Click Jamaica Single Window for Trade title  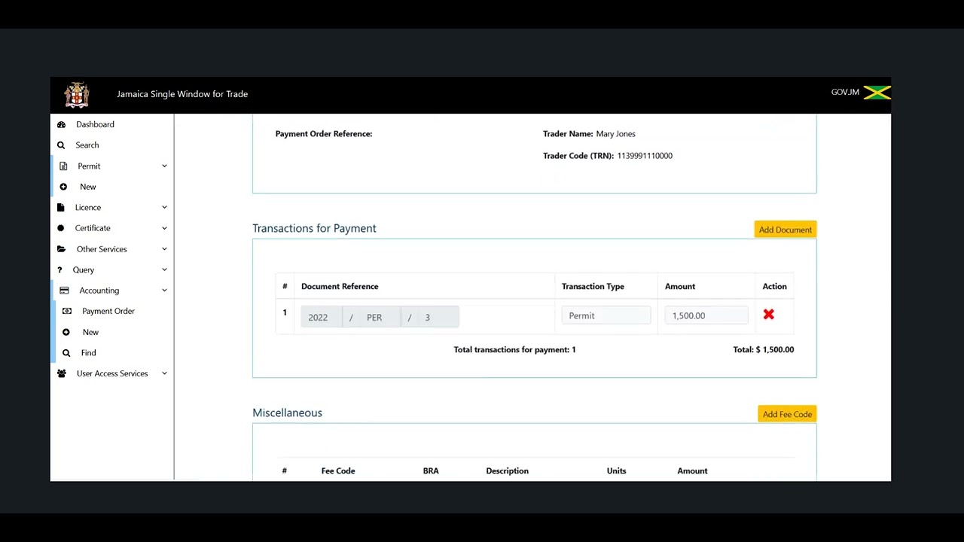point(182,94)
